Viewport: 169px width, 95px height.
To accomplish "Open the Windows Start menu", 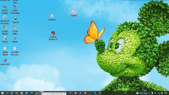I will click(x=2, y=93).
